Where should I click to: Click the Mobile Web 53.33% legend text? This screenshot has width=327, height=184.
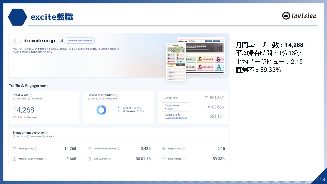[x=133, y=111]
